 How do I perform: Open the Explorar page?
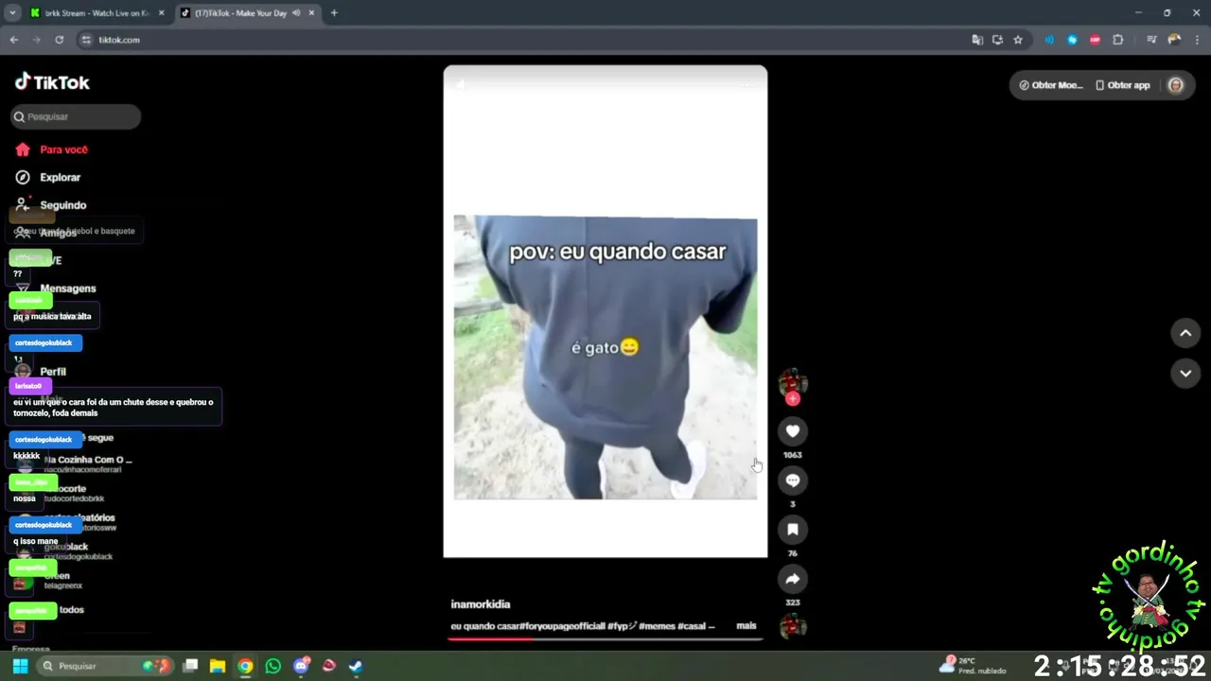coord(60,177)
